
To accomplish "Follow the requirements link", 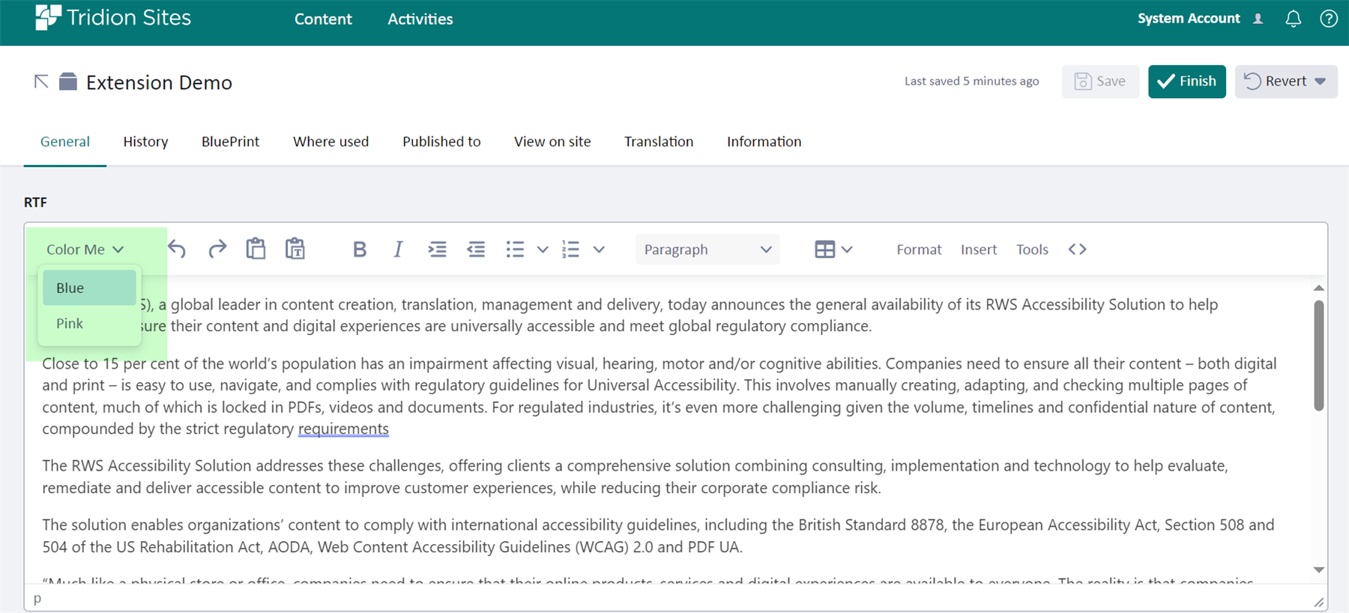I will point(343,429).
